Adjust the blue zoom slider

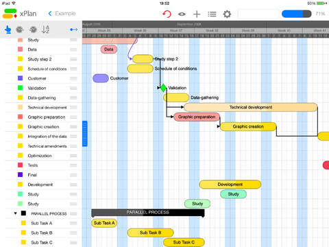[297, 14]
